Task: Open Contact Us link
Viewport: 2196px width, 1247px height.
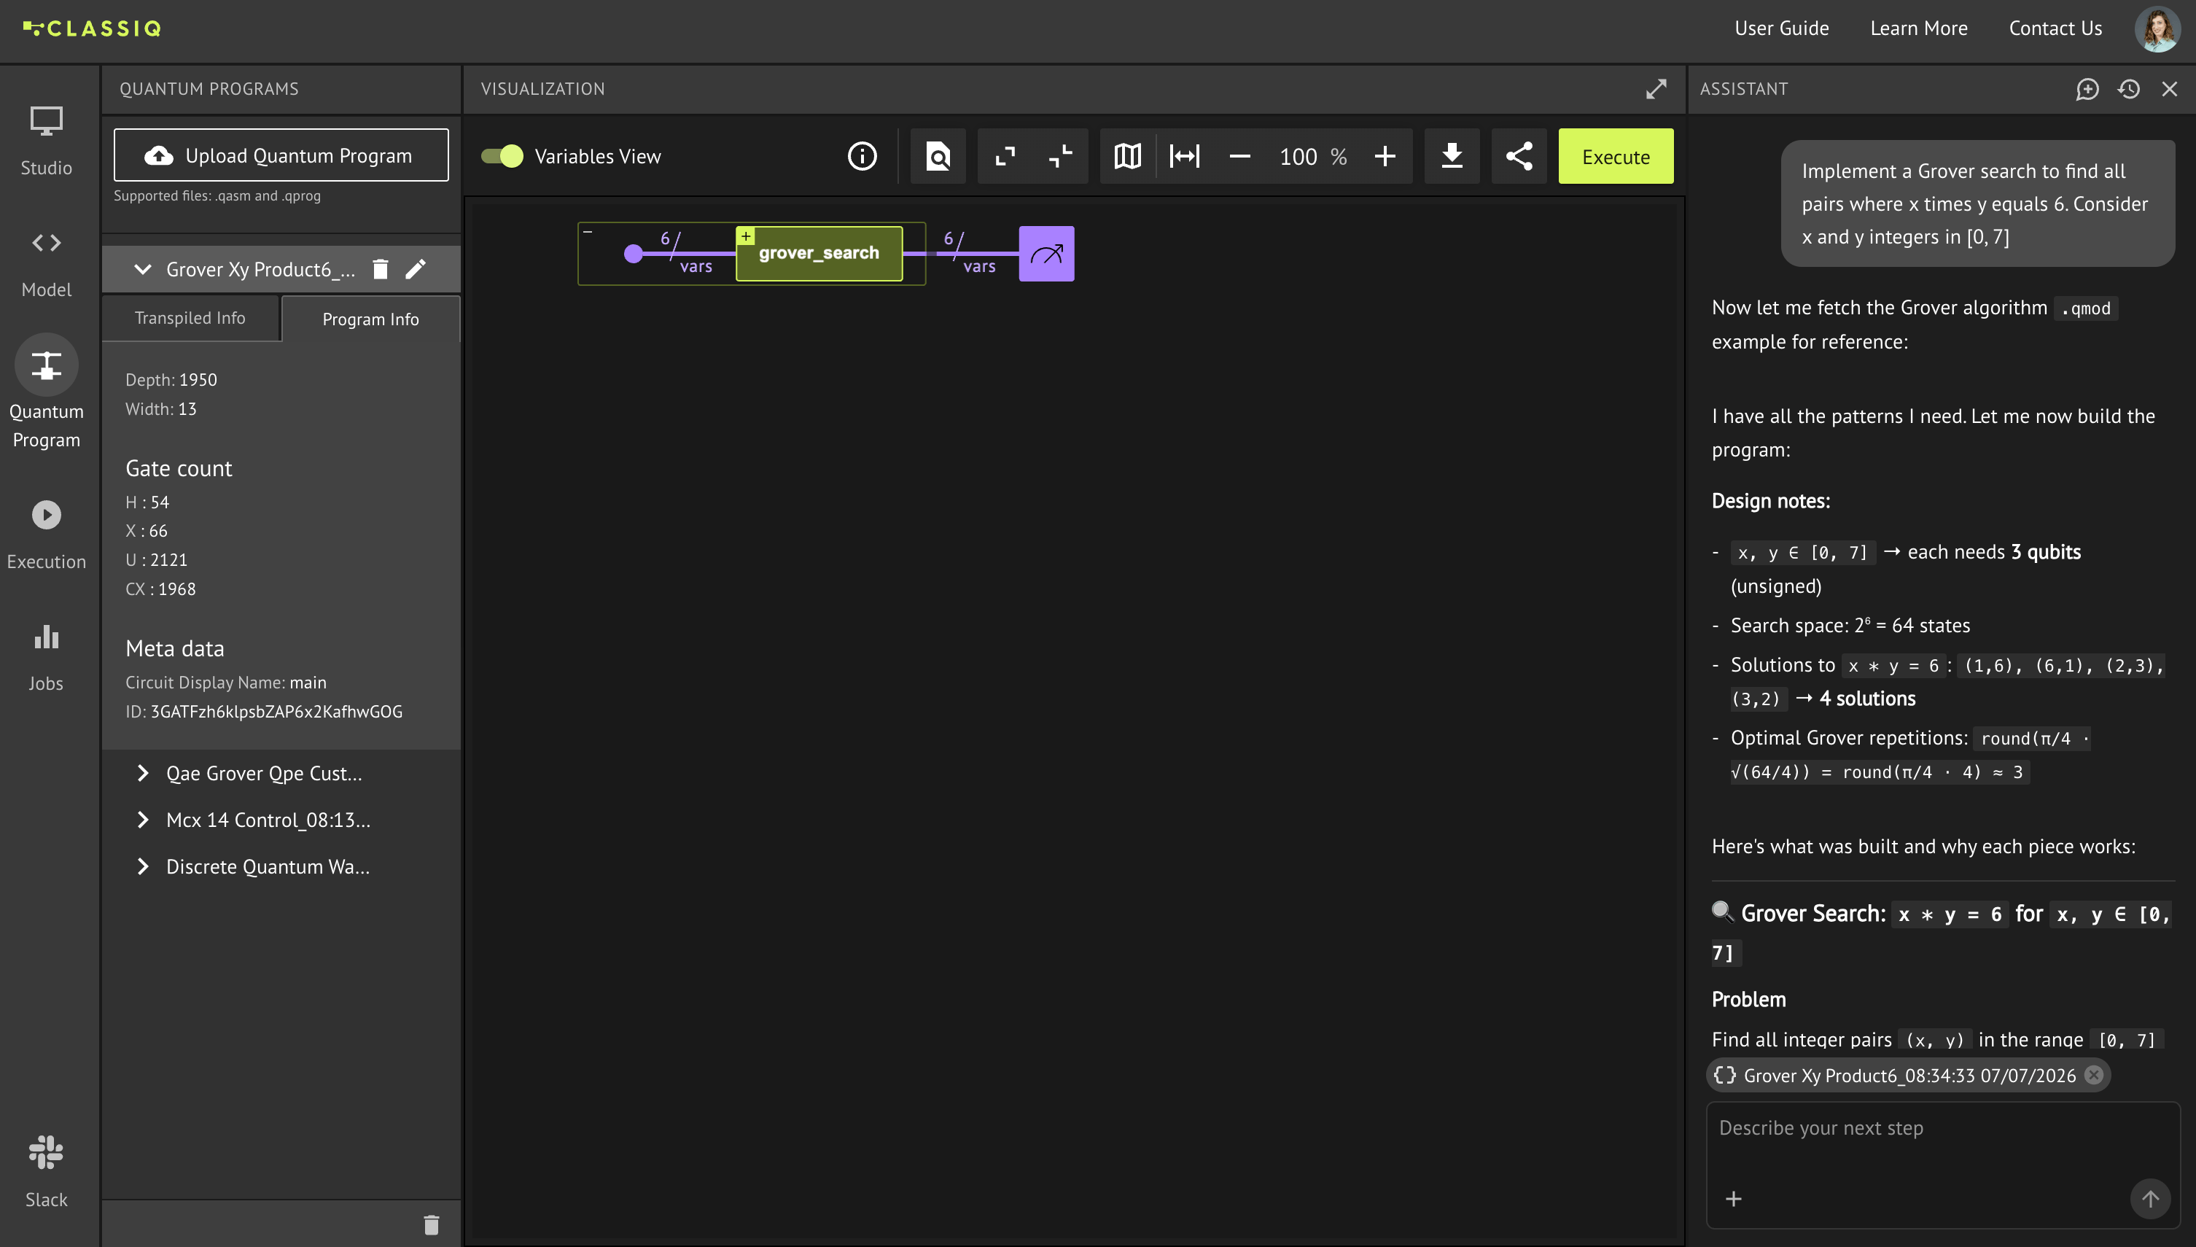Action: 2055,28
